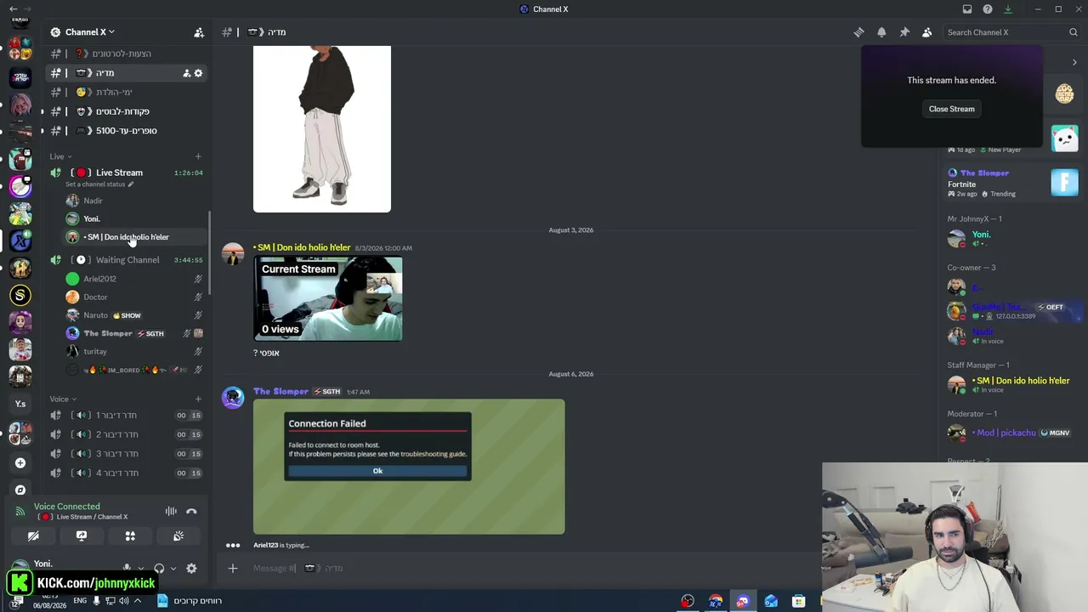Open SM | Don ido message author name
This screenshot has height=612, width=1088.
303,247
